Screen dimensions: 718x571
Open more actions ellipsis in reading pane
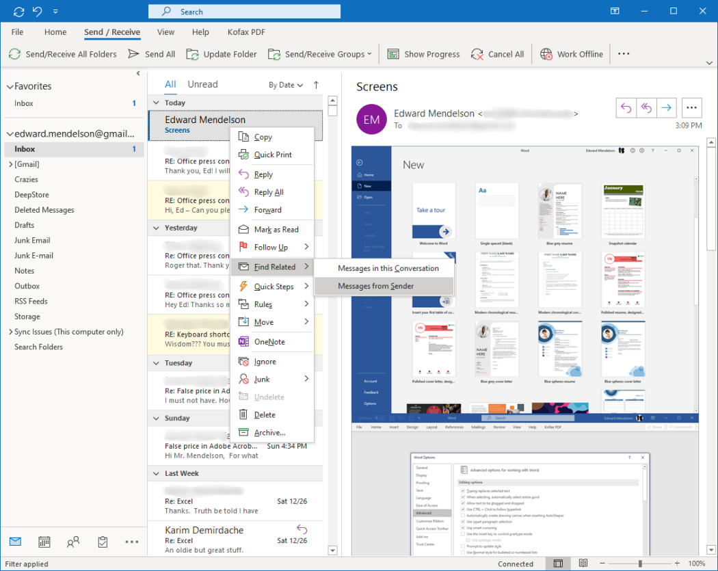[691, 107]
